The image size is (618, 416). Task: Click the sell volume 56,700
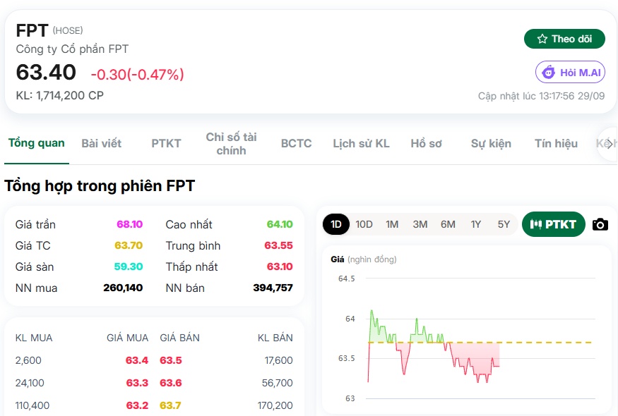278,383
